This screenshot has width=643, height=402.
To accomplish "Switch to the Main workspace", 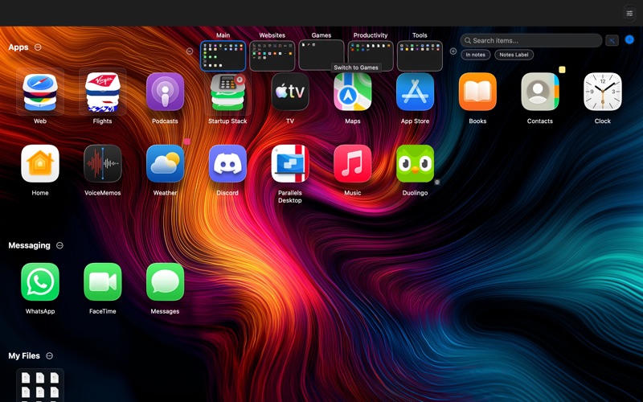I will click(223, 55).
